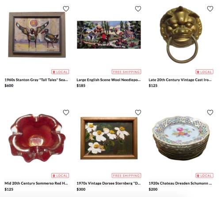
Task: Toggle heart on Sommerso red glass bowl
Action: (x=66, y=113)
